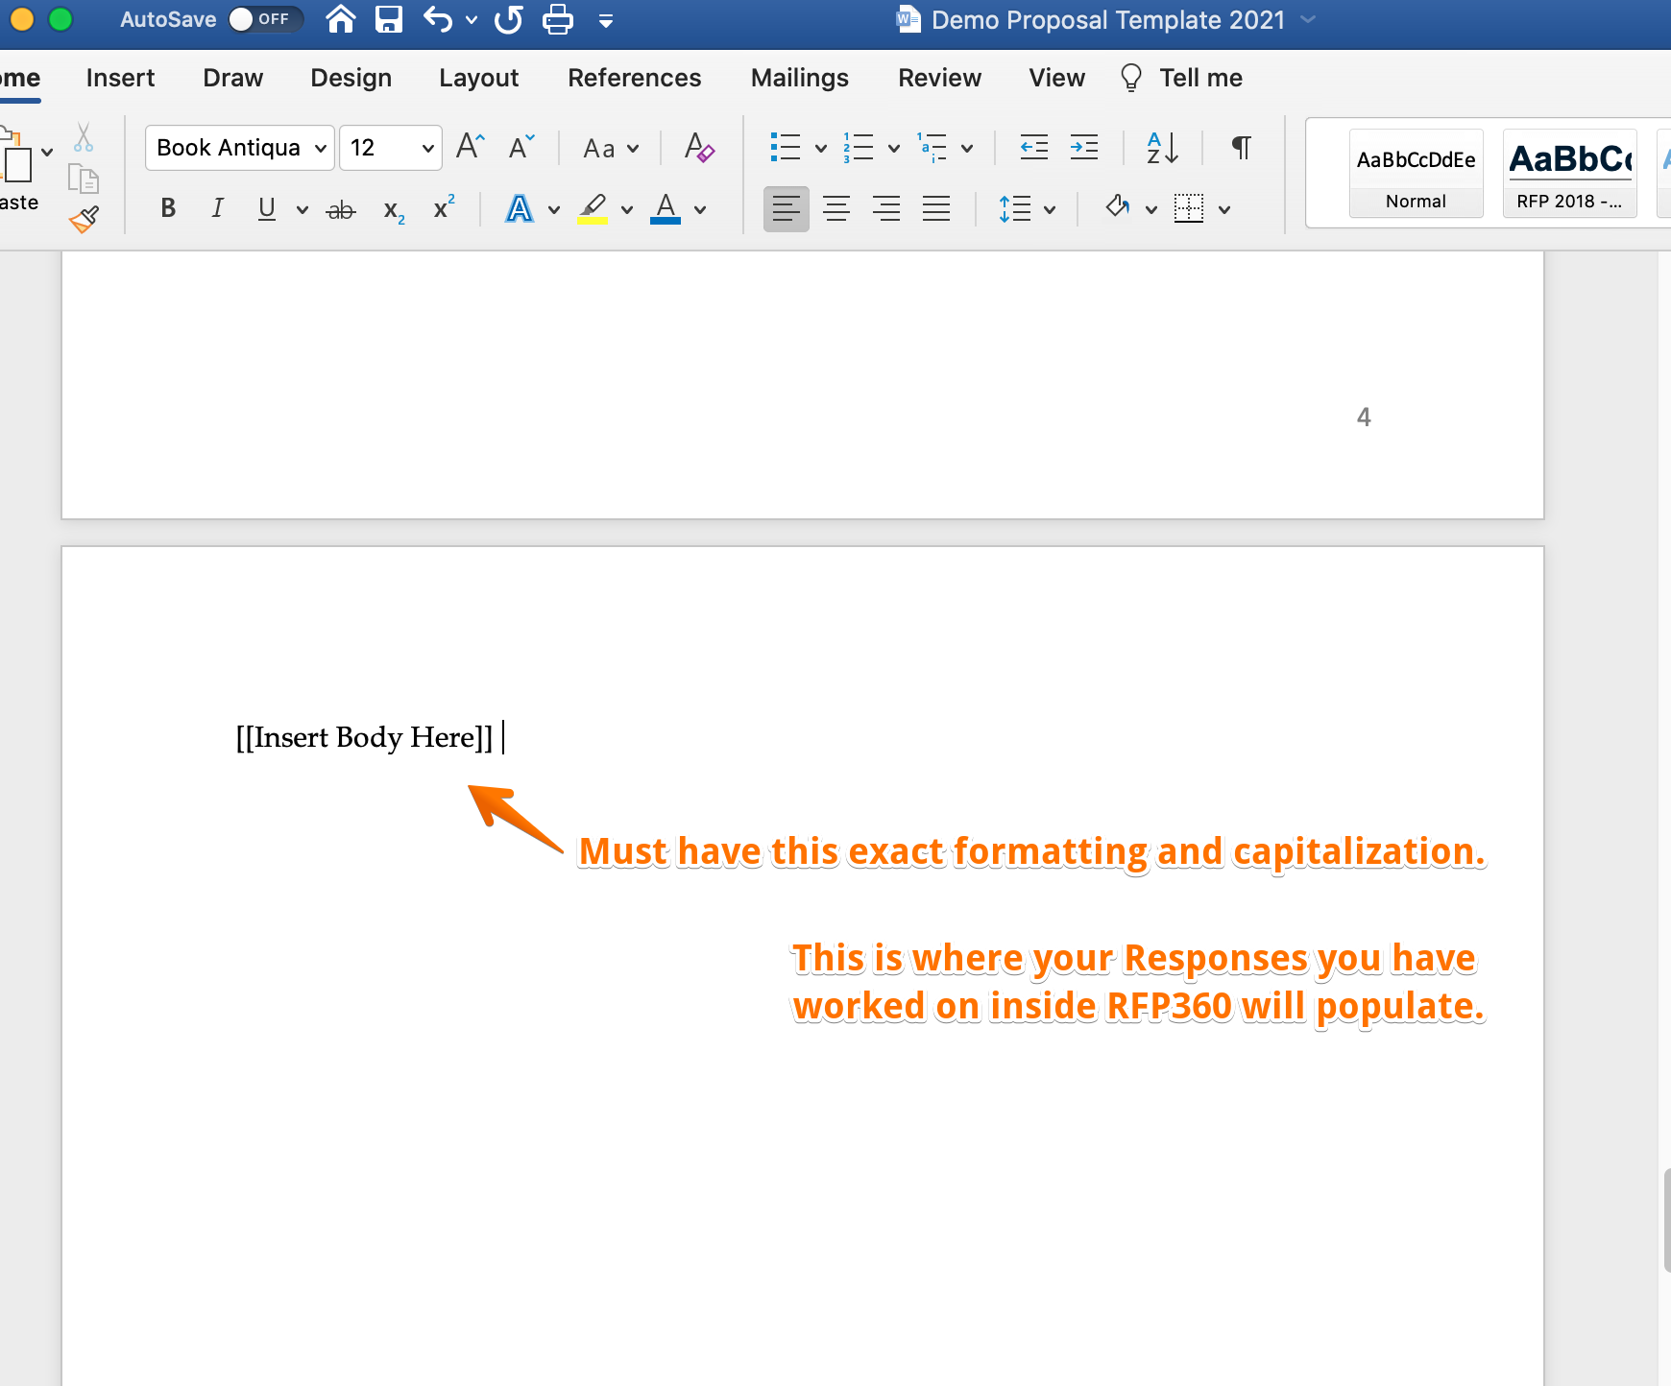Viewport: 1671px width, 1386px height.
Task: Switch to the Review tab
Action: click(939, 78)
